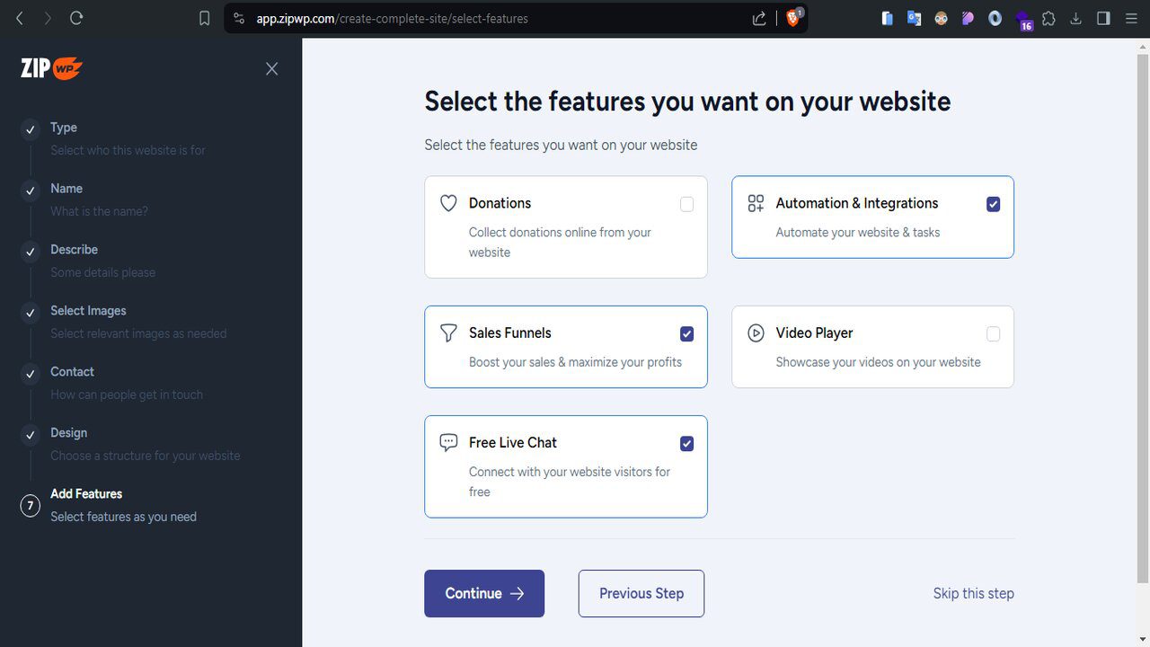Go to the Design step
The height and width of the screenshot is (647, 1150).
click(x=69, y=433)
